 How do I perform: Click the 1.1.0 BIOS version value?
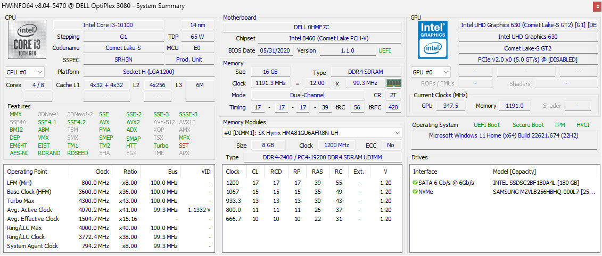348,50
